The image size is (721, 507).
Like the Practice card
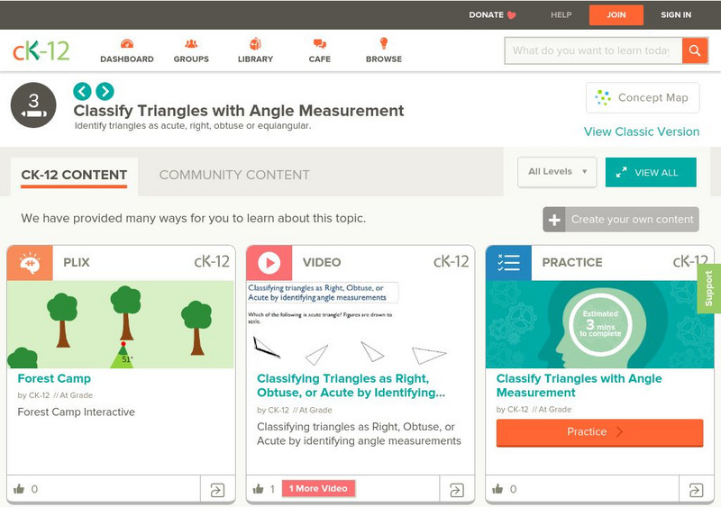coord(497,489)
